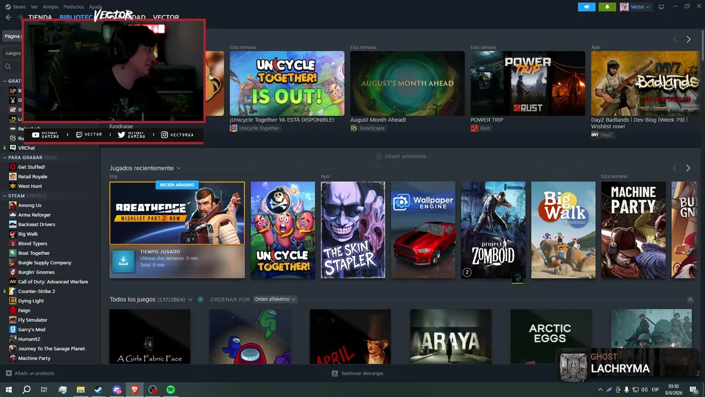The height and width of the screenshot is (397, 705).
Task: Click Añadir estantería to add a shelf
Action: coord(401,156)
